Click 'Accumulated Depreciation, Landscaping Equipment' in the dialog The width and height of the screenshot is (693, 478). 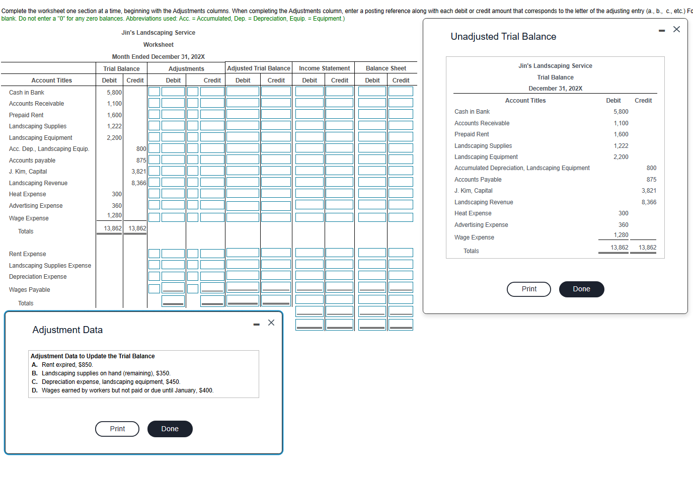point(522,168)
